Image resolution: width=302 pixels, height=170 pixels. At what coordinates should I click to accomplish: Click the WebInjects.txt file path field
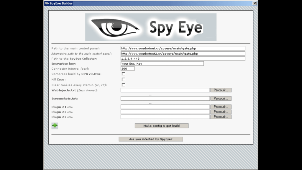click(x=165, y=90)
